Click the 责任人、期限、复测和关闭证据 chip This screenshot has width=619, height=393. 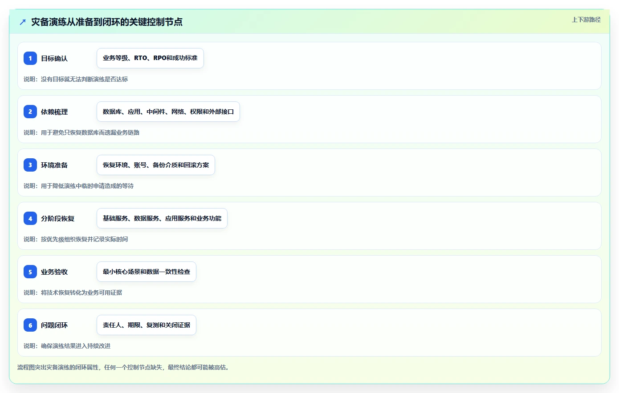click(147, 325)
